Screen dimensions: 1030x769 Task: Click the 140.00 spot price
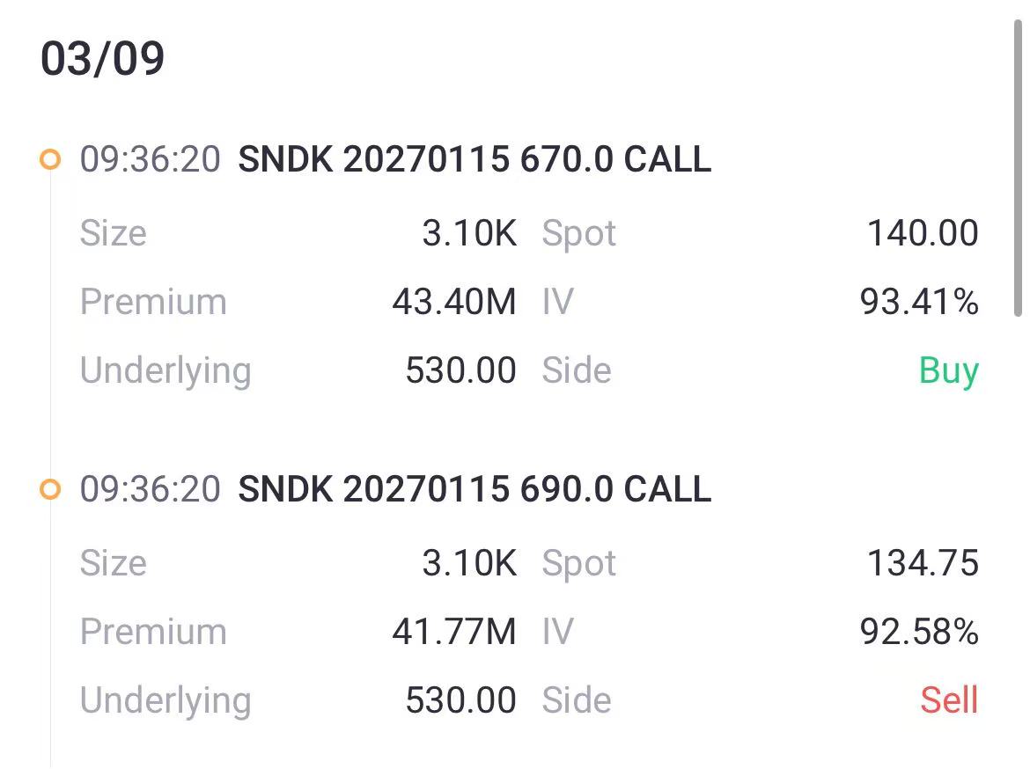[x=923, y=233]
